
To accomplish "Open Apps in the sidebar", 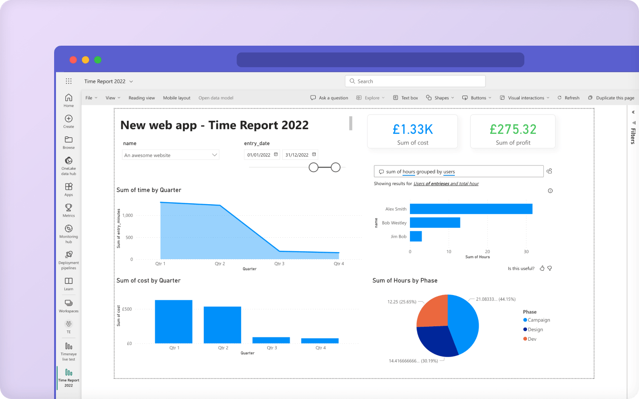I will pyautogui.click(x=69, y=189).
